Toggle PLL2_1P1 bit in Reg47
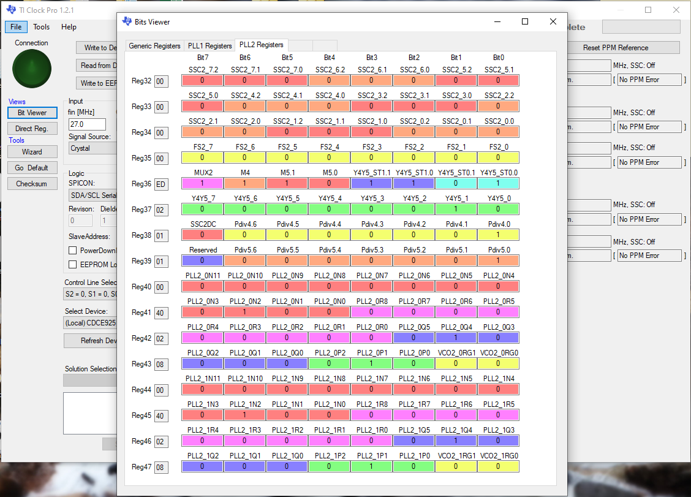Screen dimensions: 691x497 pos(371,466)
